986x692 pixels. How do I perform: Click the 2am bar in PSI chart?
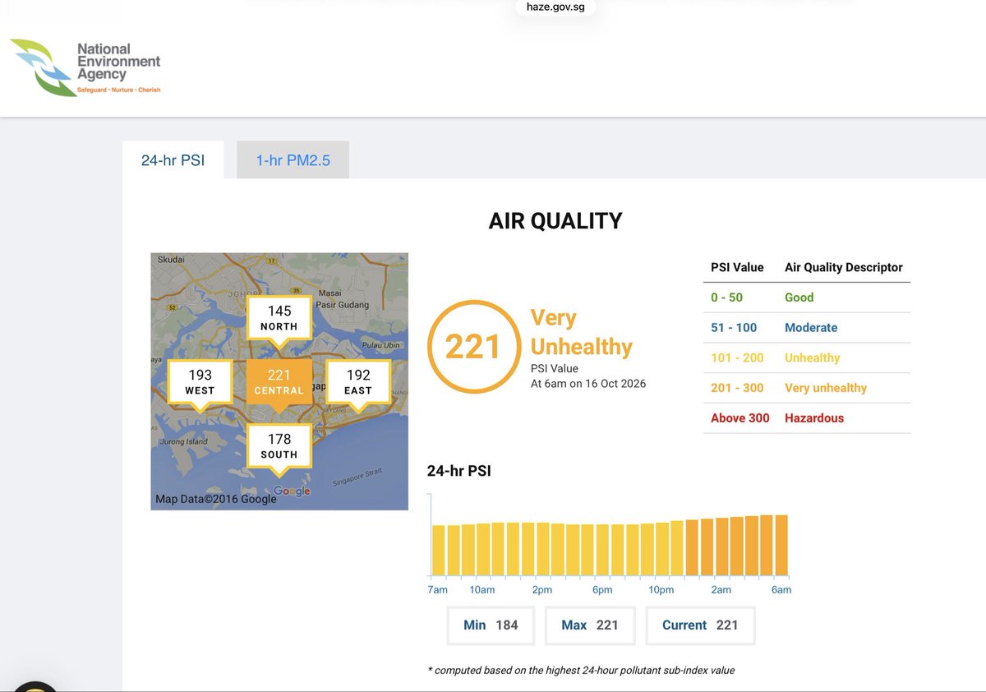[x=721, y=547]
